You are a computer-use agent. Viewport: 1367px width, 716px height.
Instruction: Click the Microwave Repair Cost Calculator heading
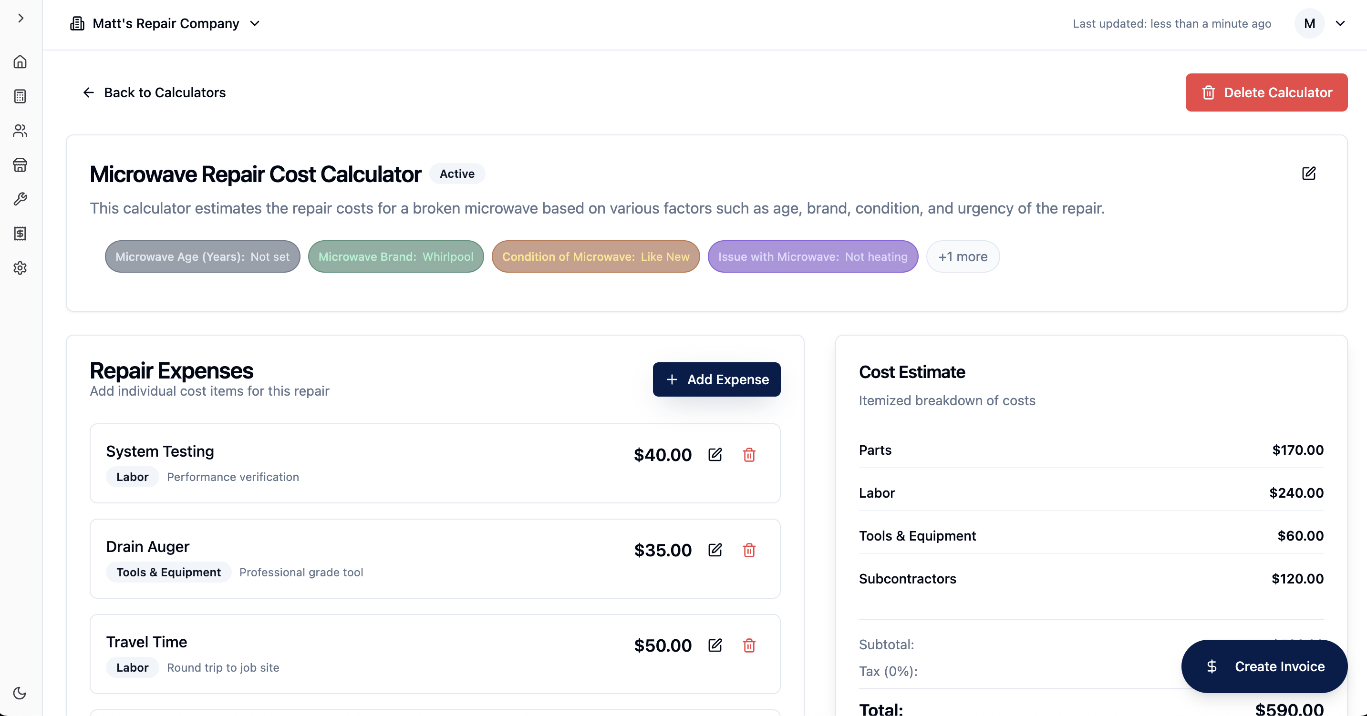point(255,174)
